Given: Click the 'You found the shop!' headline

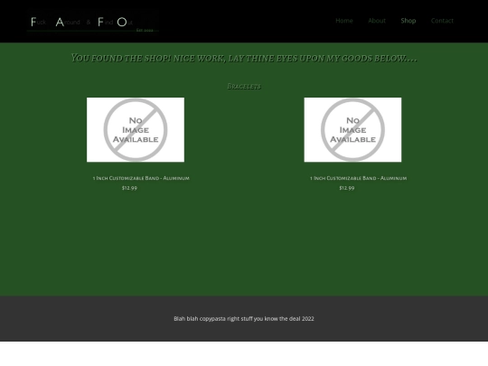Looking at the screenshot, I should (244, 58).
